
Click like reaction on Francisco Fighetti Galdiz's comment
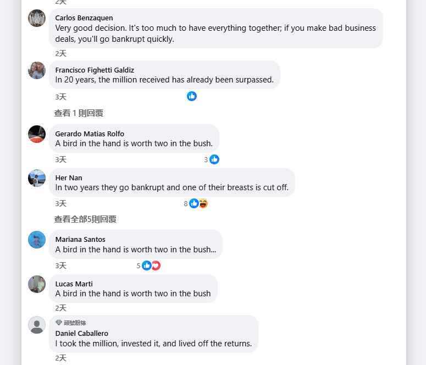pos(192,96)
